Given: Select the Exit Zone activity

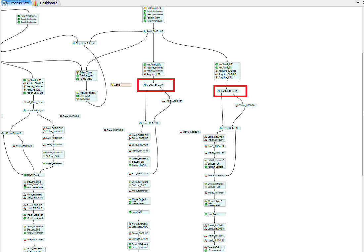Looking at the screenshot, I should [85, 99].
